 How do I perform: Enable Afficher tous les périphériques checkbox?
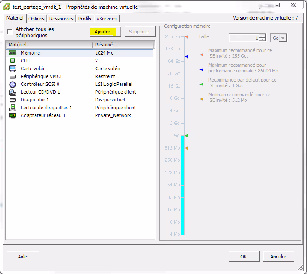click(x=10, y=32)
